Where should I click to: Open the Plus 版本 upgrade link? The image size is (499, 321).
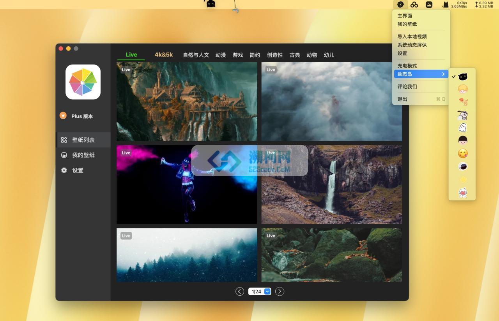[x=82, y=116]
